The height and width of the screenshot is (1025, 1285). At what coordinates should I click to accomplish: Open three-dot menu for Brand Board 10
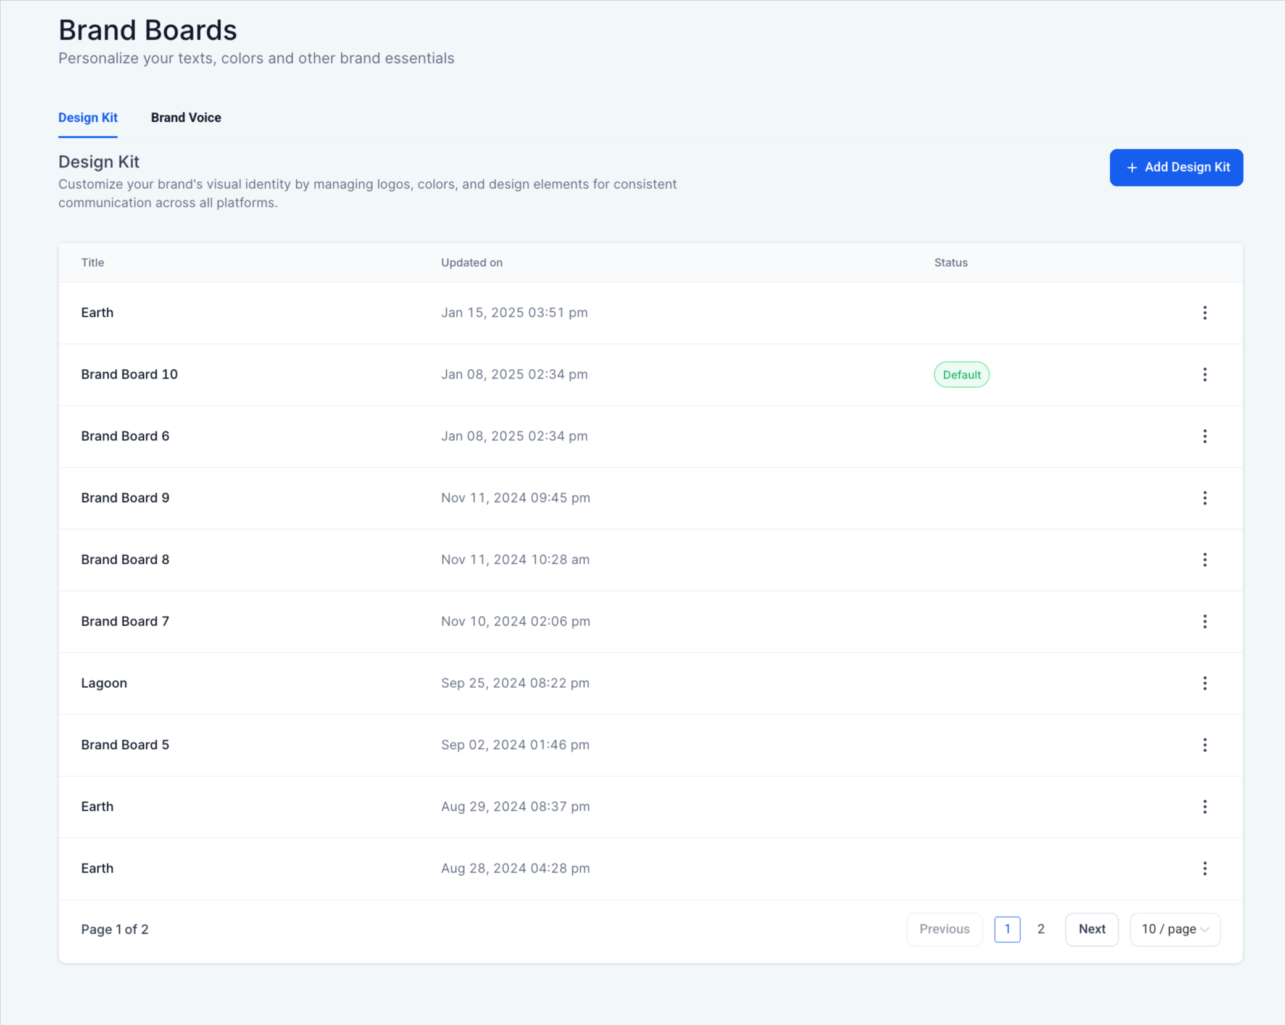pos(1204,374)
